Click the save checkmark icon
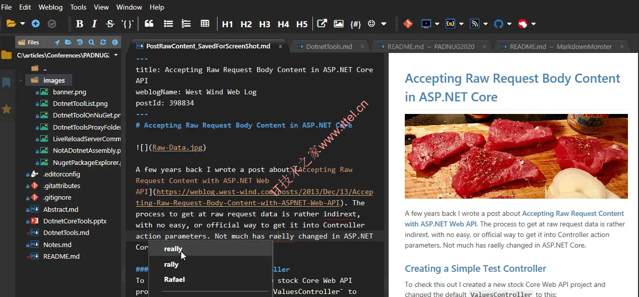This screenshot has width=639, height=297. [x=51, y=24]
